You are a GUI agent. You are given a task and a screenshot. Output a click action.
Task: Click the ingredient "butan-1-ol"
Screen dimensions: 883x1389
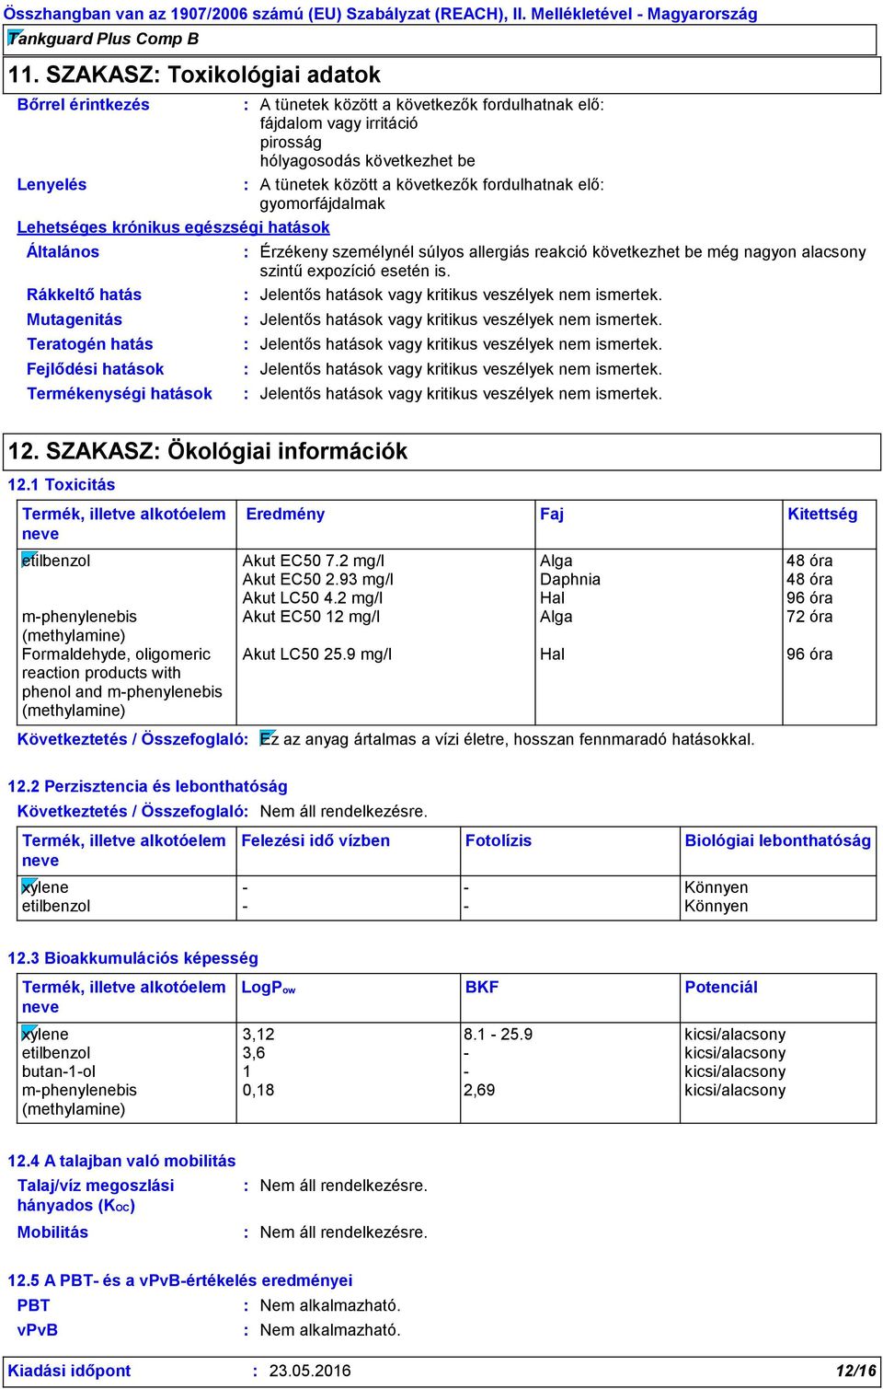pos(59,1072)
